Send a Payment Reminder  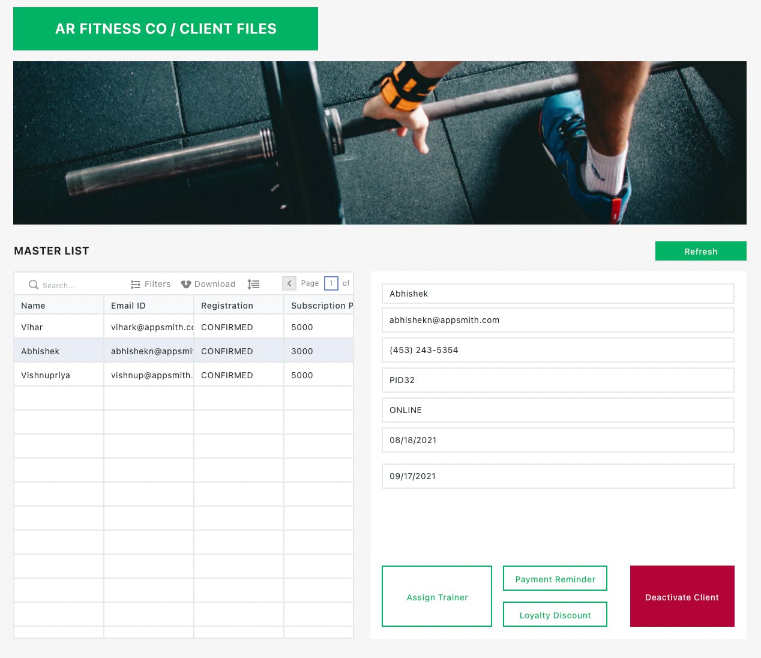[x=555, y=579]
